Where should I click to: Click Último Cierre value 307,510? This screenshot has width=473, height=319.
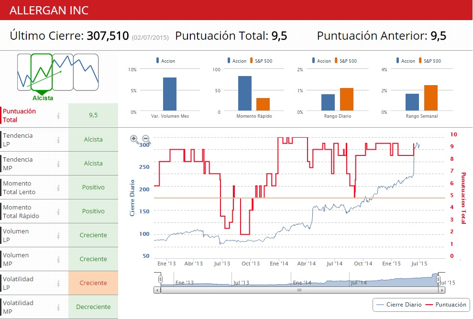(x=108, y=35)
